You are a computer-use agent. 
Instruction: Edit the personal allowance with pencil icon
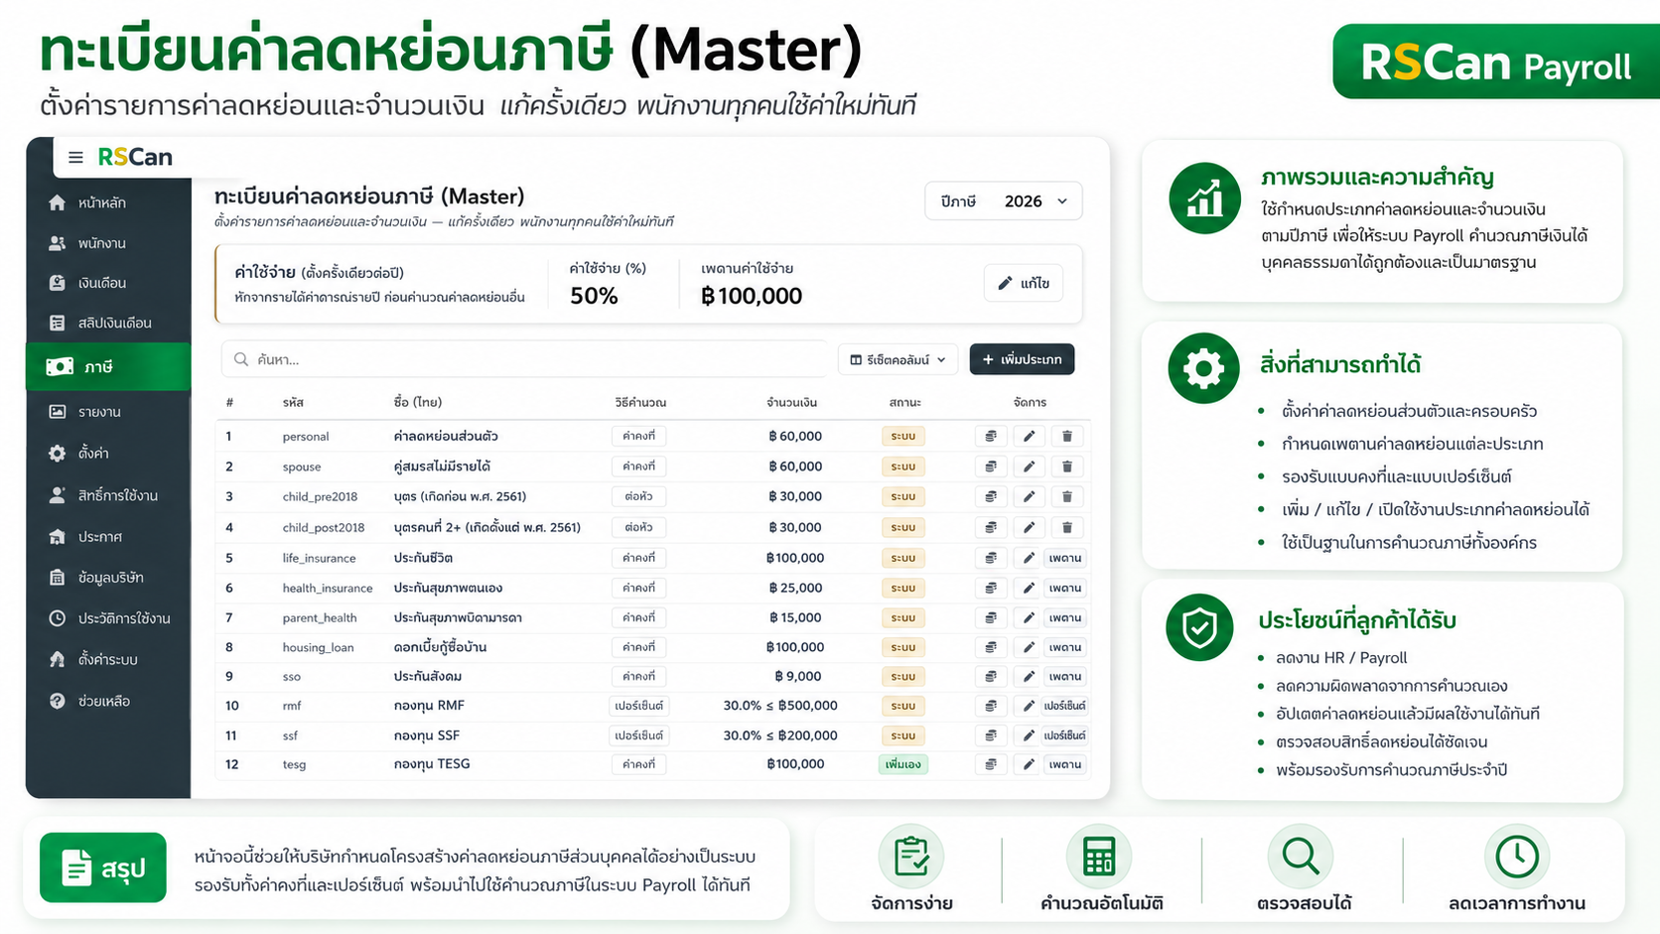click(x=1029, y=436)
